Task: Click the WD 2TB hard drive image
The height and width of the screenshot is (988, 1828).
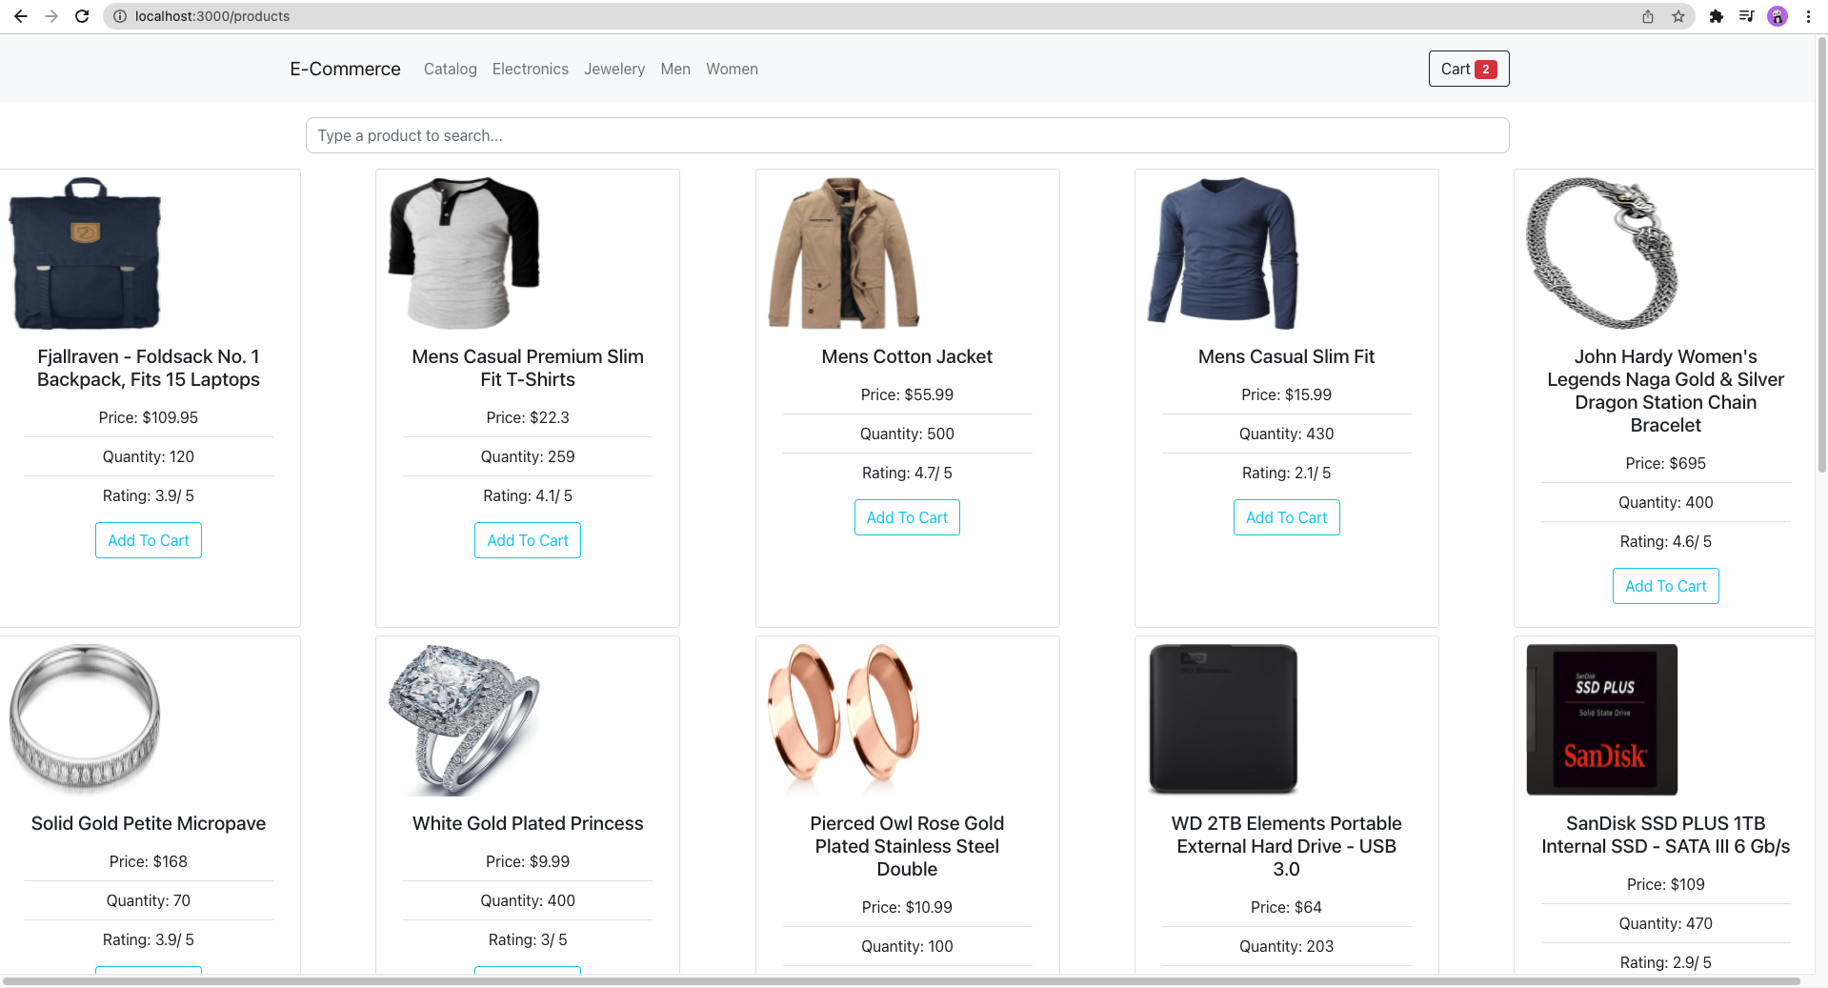Action: point(1223,720)
